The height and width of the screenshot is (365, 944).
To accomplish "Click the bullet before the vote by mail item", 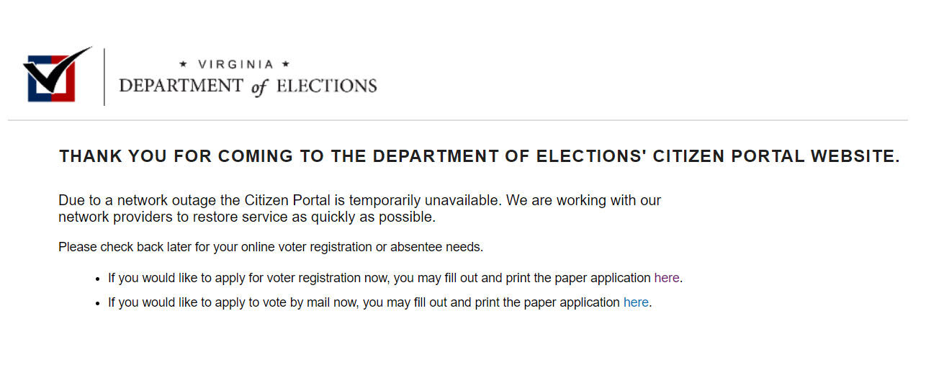I will click(x=99, y=304).
